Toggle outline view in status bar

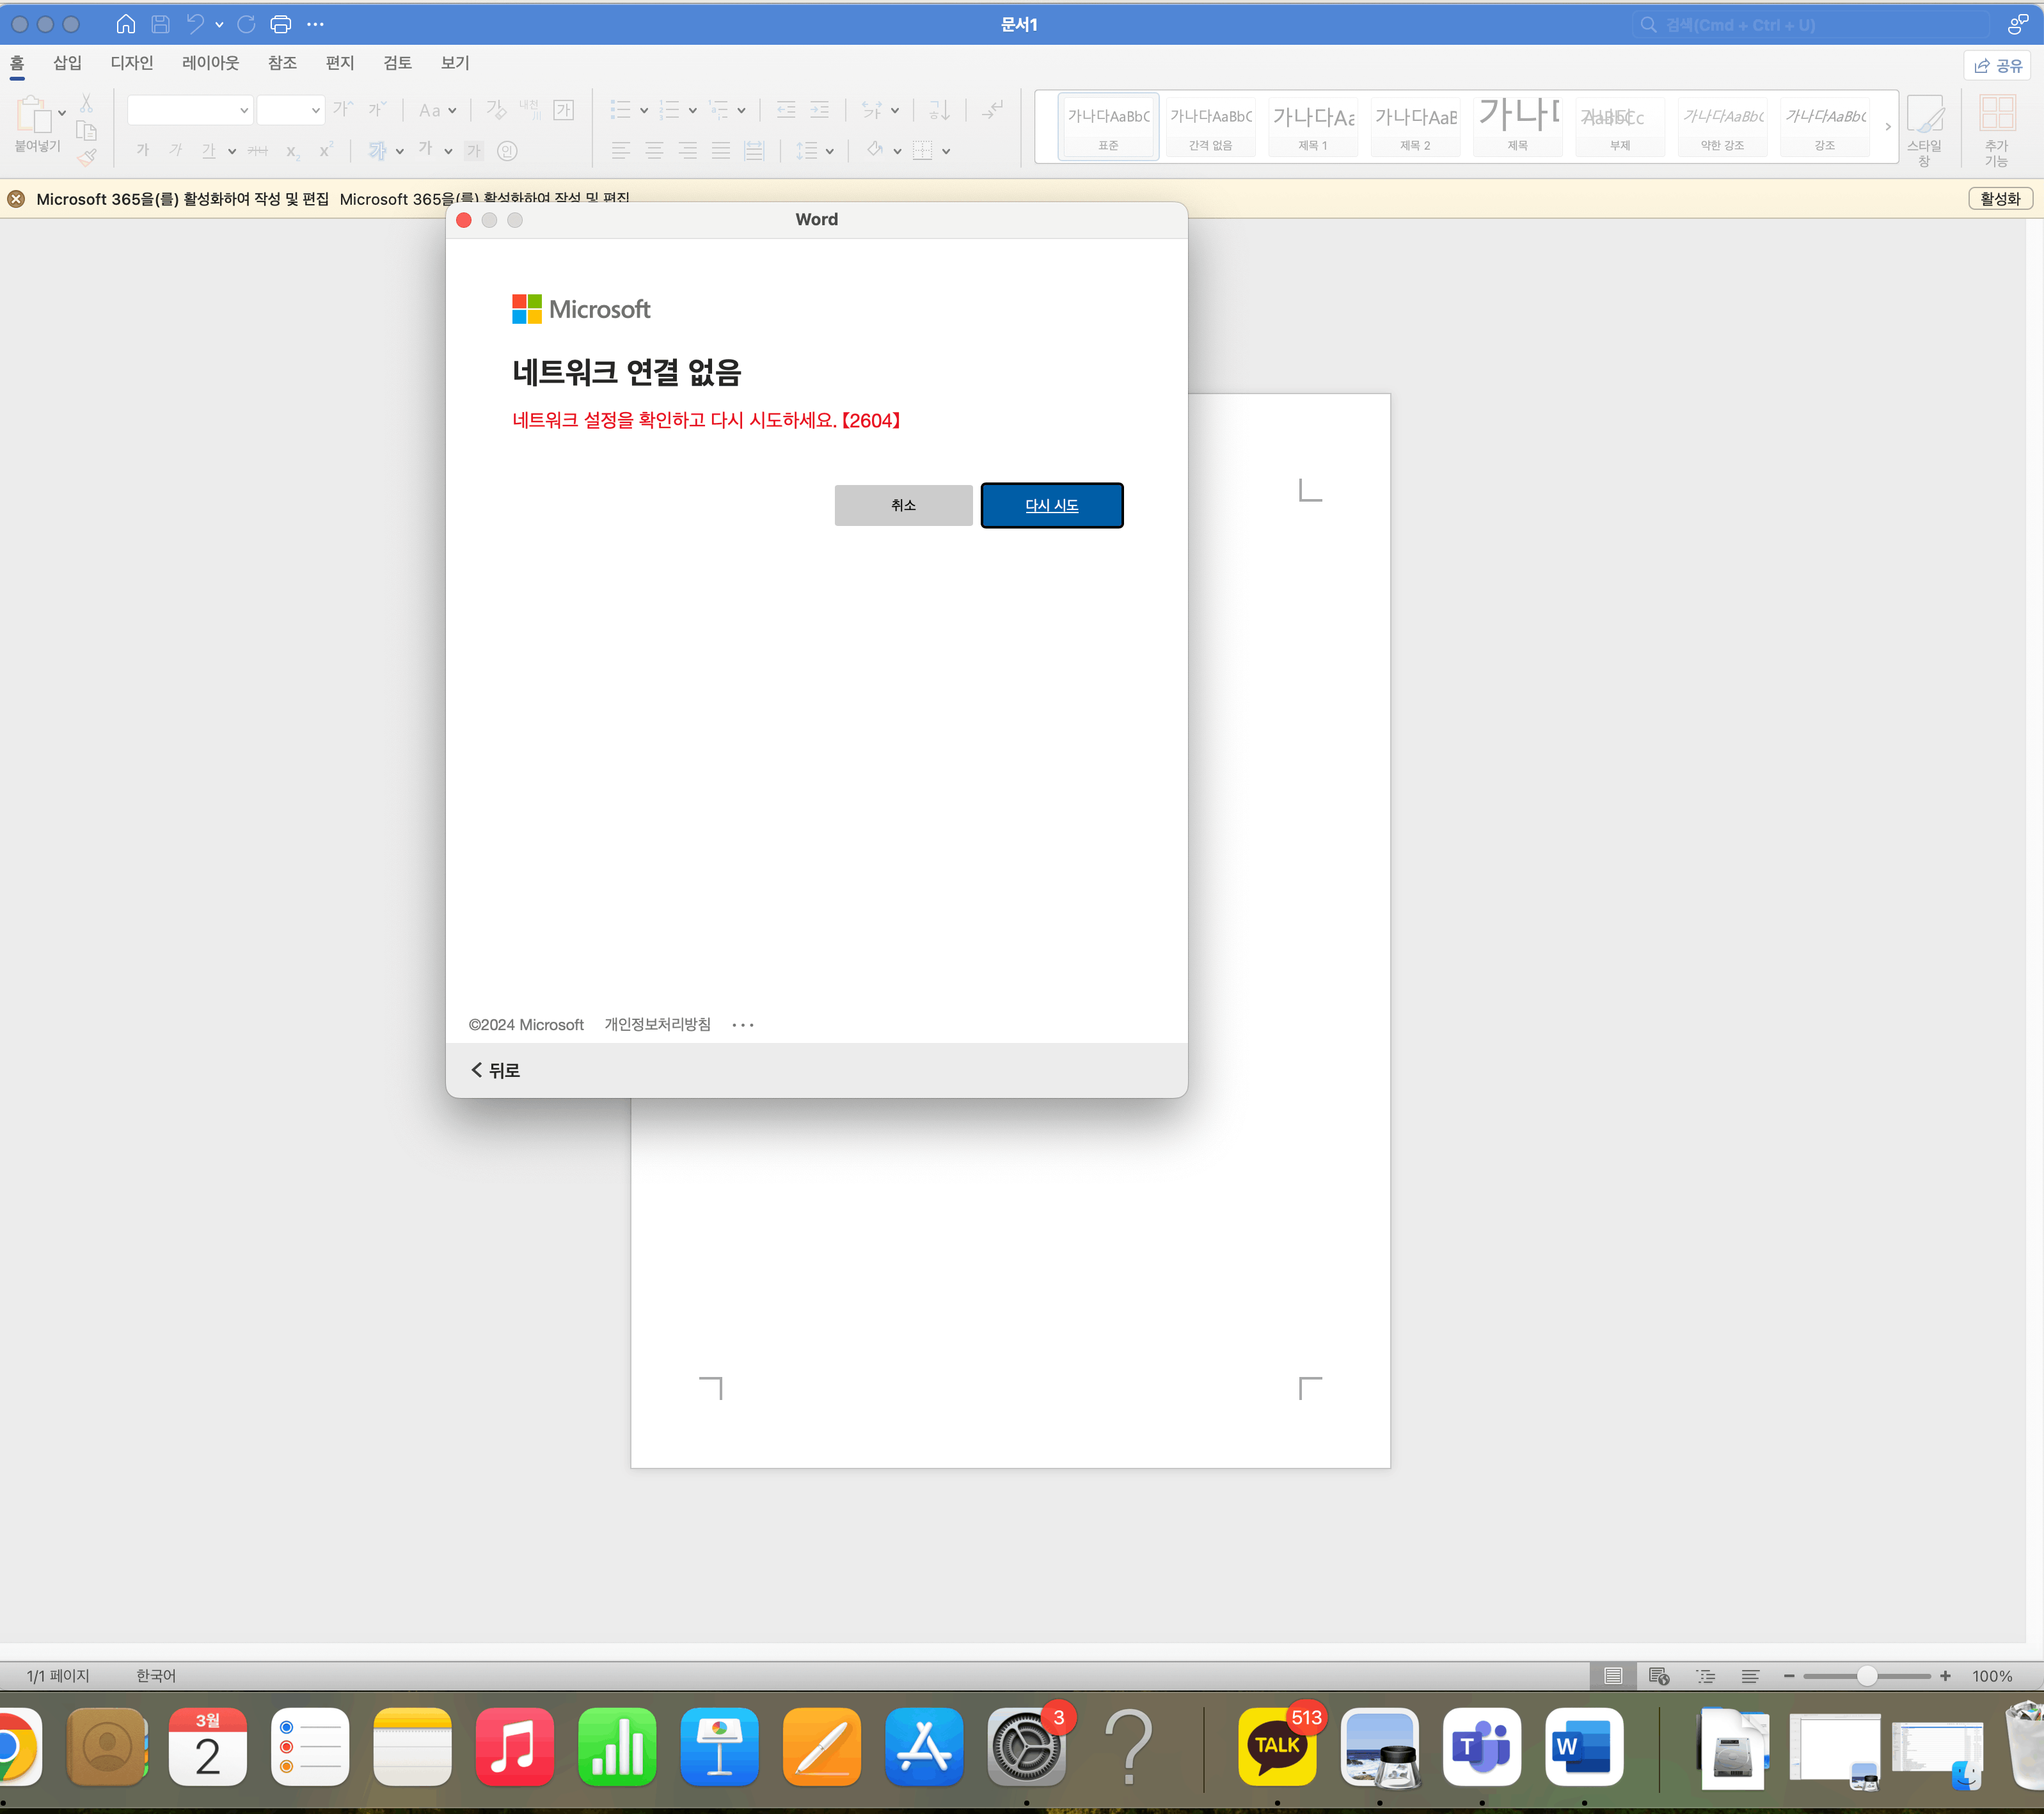(x=1705, y=1676)
